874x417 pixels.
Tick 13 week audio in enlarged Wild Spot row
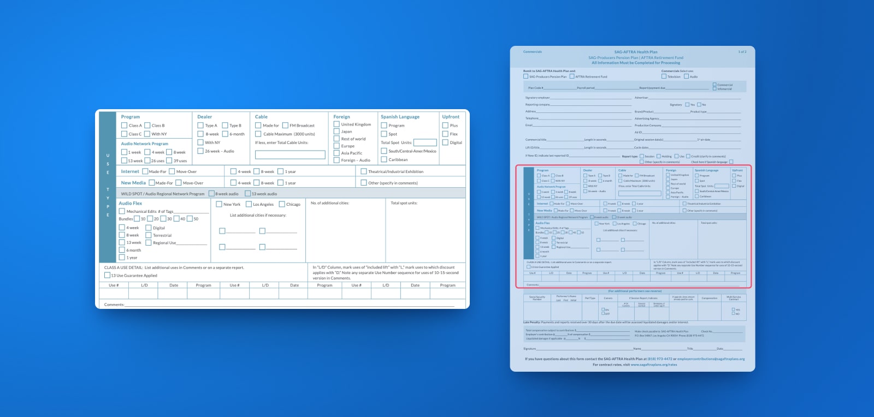click(247, 193)
